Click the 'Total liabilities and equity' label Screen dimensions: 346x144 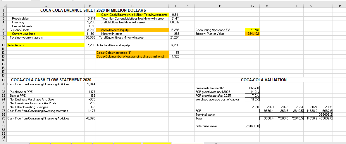point(113,45)
